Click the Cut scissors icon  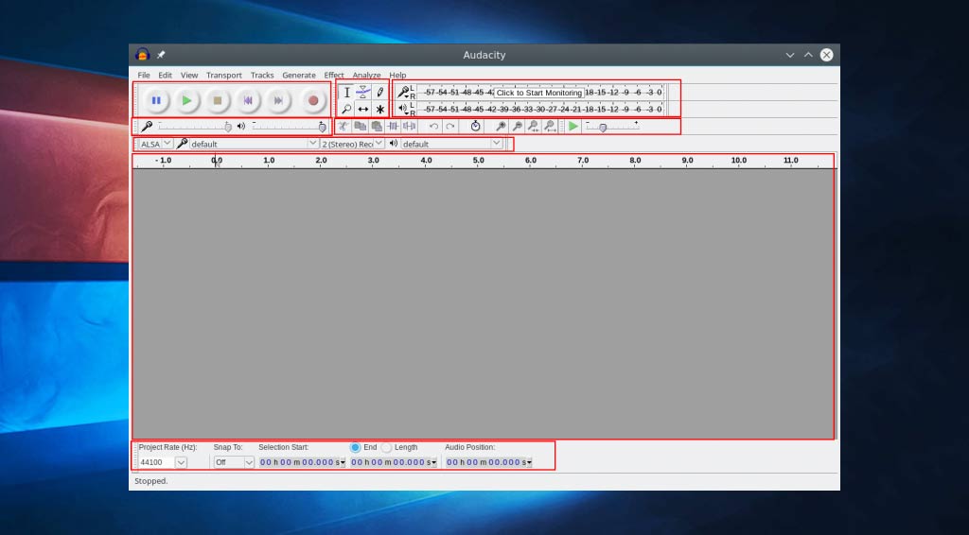click(x=343, y=127)
